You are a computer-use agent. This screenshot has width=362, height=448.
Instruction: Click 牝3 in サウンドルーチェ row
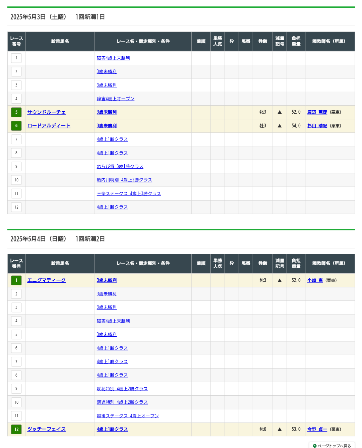[x=263, y=112]
